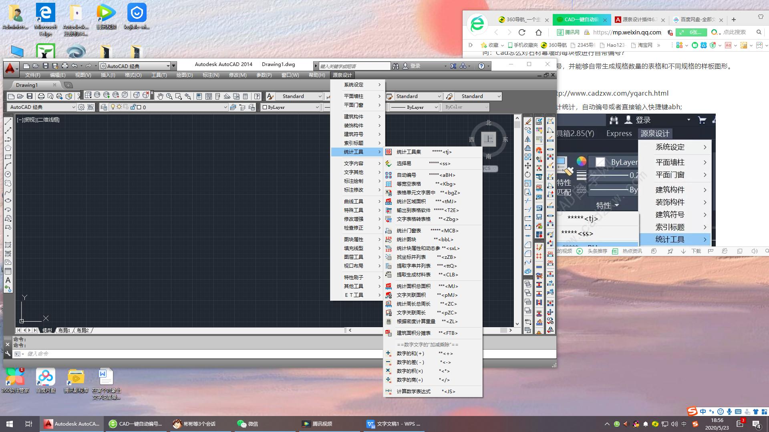The image size is (769, 432).
Task: Click the Zoom Realtime magnifier icon
Action: [x=169, y=96]
